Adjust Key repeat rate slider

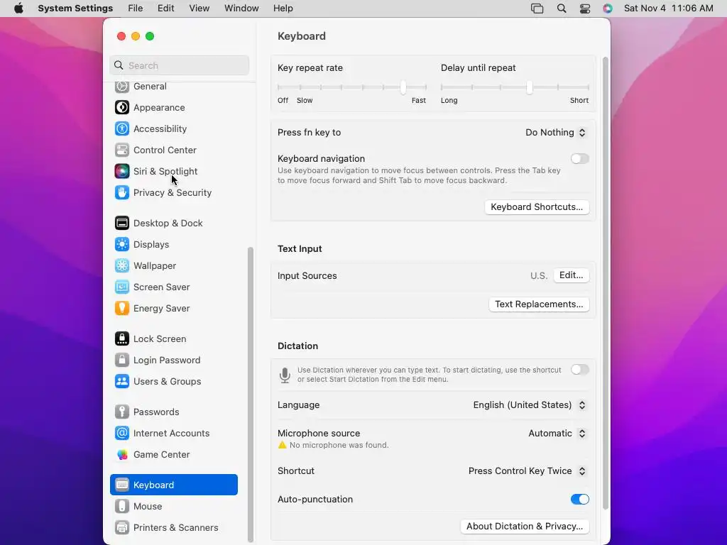(352, 87)
